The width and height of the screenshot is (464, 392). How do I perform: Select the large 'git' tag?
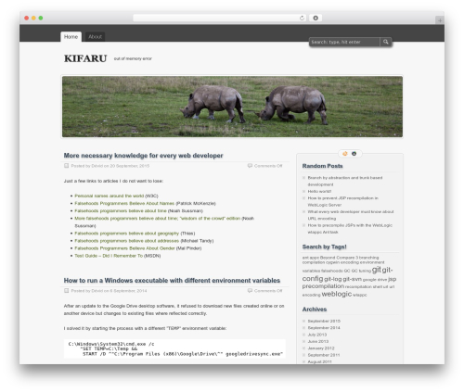pos(377,270)
